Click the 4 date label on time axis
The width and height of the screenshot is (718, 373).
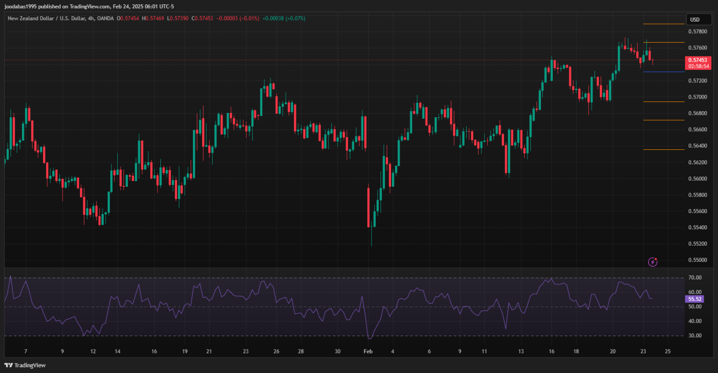(x=393, y=351)
